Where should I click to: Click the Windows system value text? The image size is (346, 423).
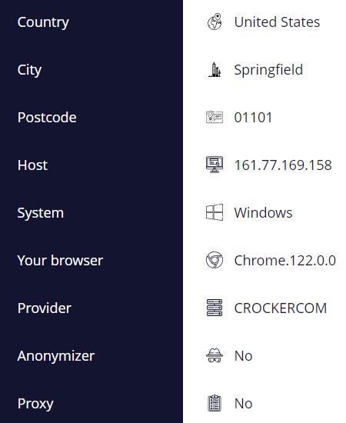[263, 212]
